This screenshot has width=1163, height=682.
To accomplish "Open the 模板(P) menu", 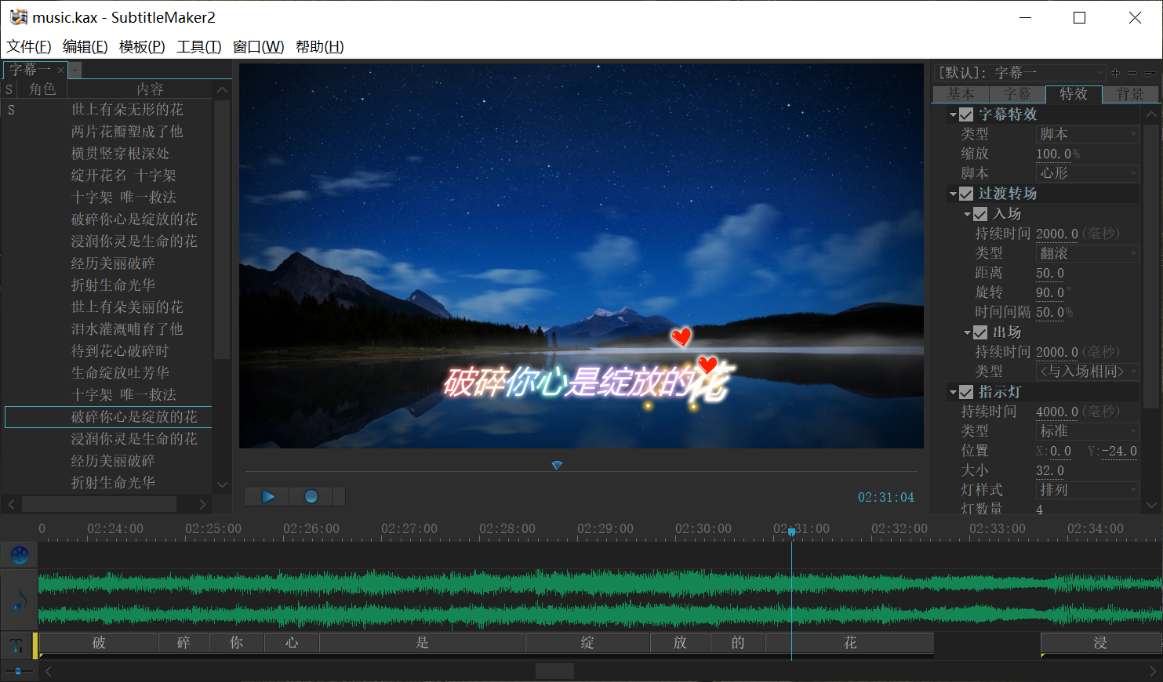I will 142,47.
